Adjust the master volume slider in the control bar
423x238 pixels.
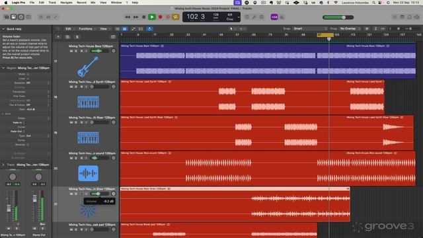coord(338,17)
